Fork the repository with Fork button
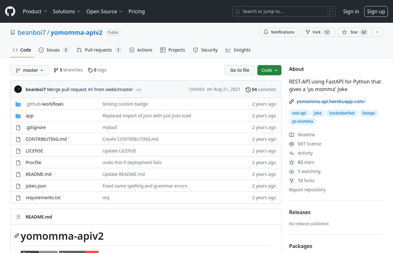The image size is (393, 253). coord(318,32)
